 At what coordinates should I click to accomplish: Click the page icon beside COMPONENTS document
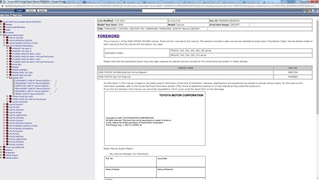coord(14,80)
